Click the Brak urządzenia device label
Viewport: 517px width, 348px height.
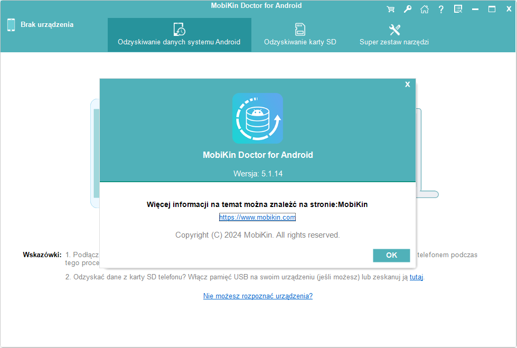(x=47, y=25)
